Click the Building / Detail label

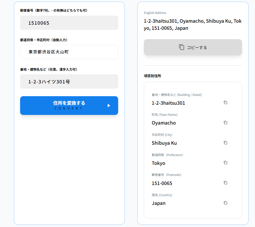(177, 95)
